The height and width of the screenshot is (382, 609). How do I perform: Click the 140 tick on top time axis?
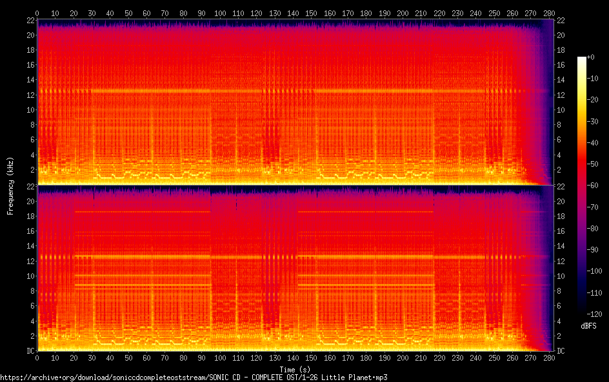[x=294, y=13]
